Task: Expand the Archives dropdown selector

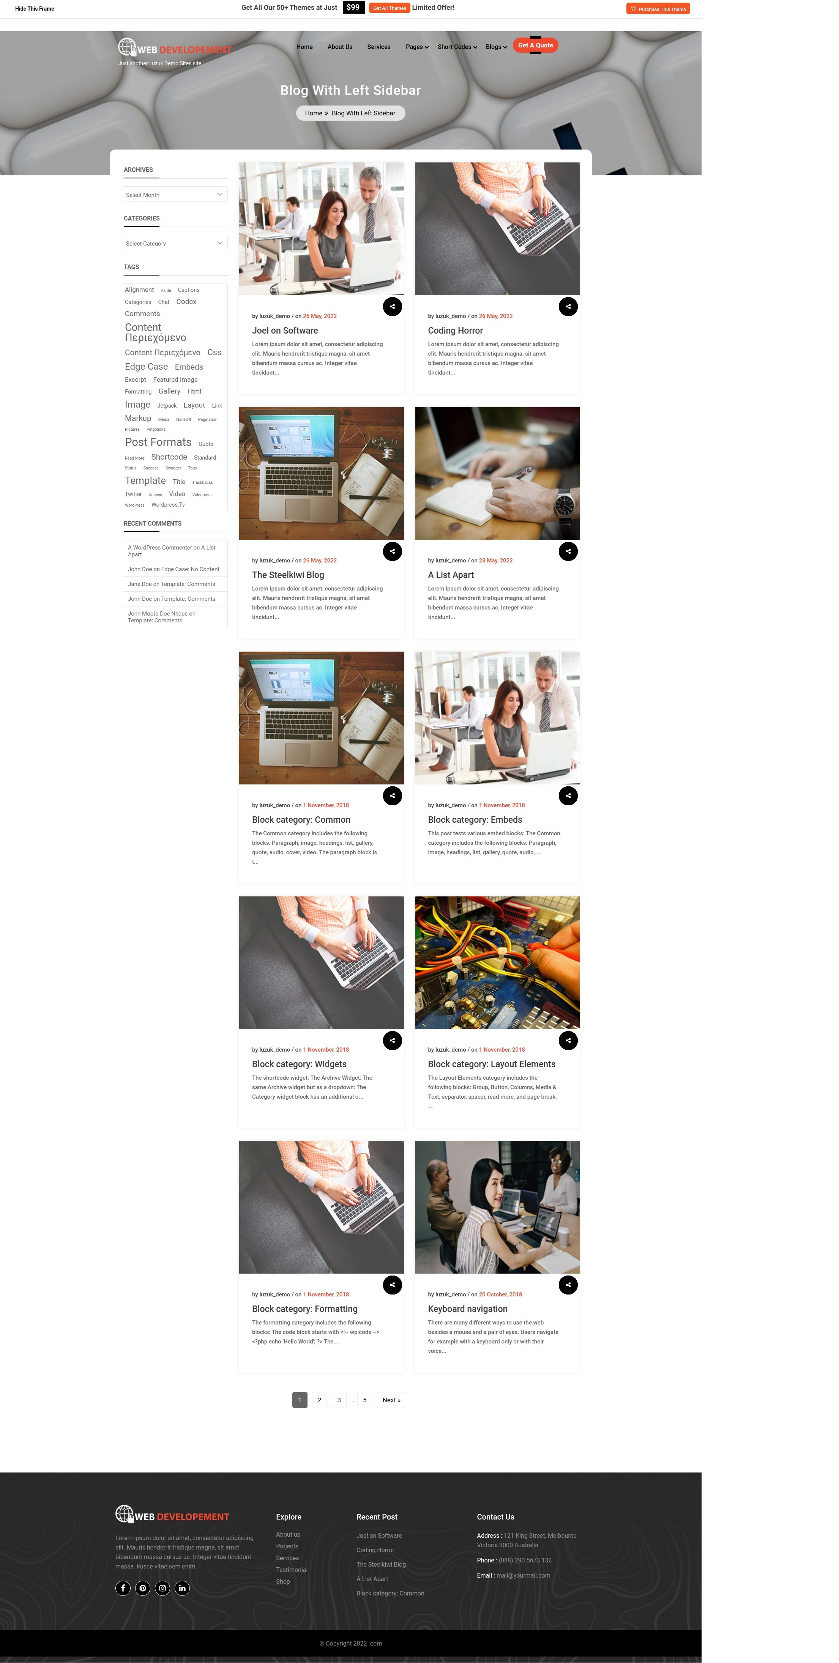Action: 173,195
